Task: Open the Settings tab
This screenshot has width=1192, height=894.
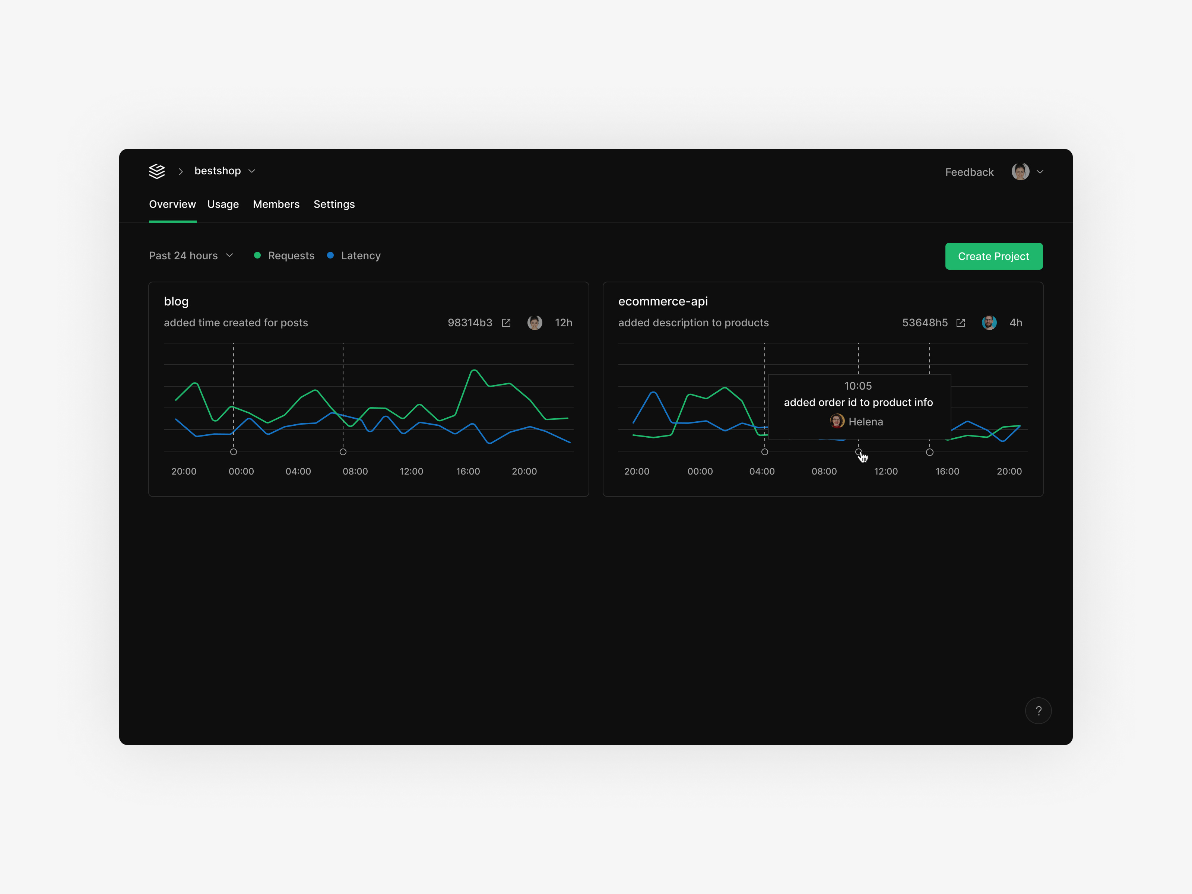Action: [334, 204]
